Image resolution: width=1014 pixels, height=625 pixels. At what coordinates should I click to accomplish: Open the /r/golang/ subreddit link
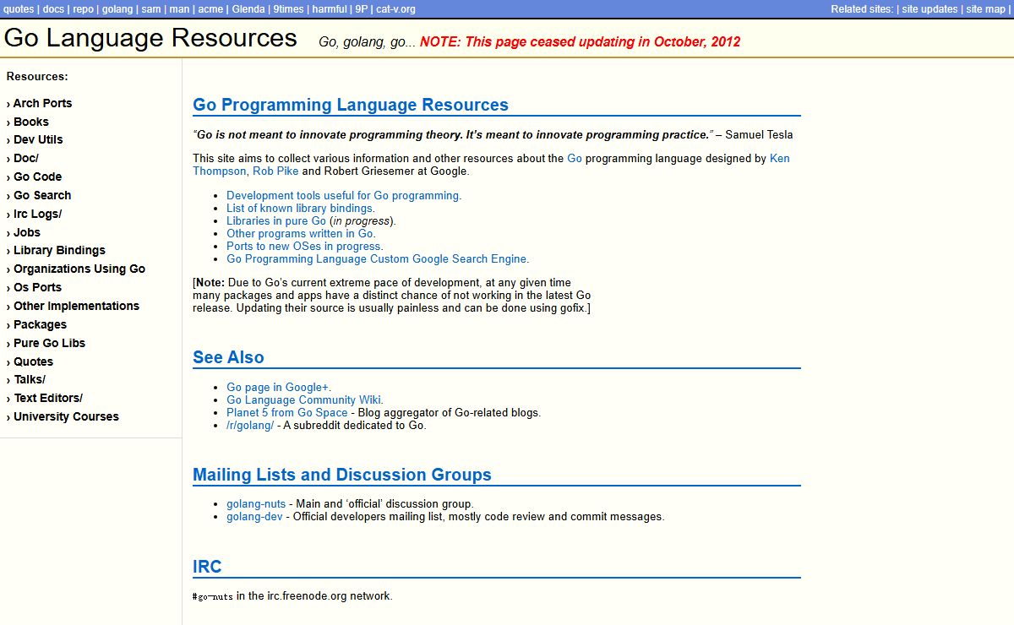(x=250, y=426)
